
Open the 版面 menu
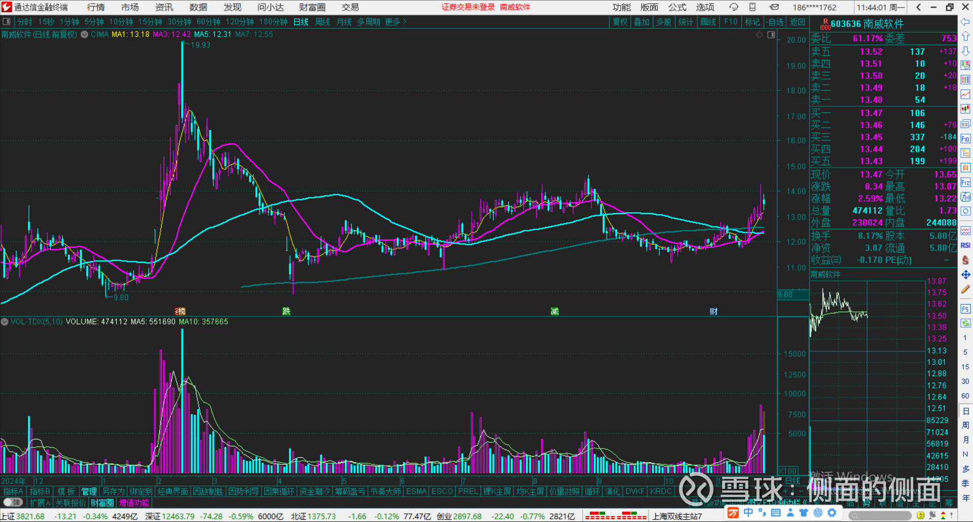coord(649,7)
